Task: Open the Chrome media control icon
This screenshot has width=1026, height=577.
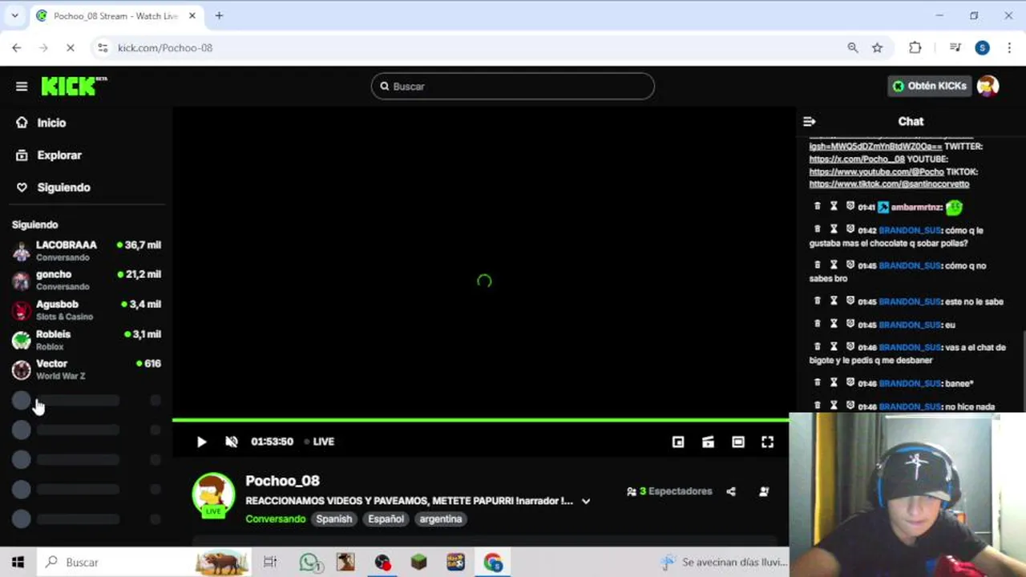Action: [x=955, y=48]
